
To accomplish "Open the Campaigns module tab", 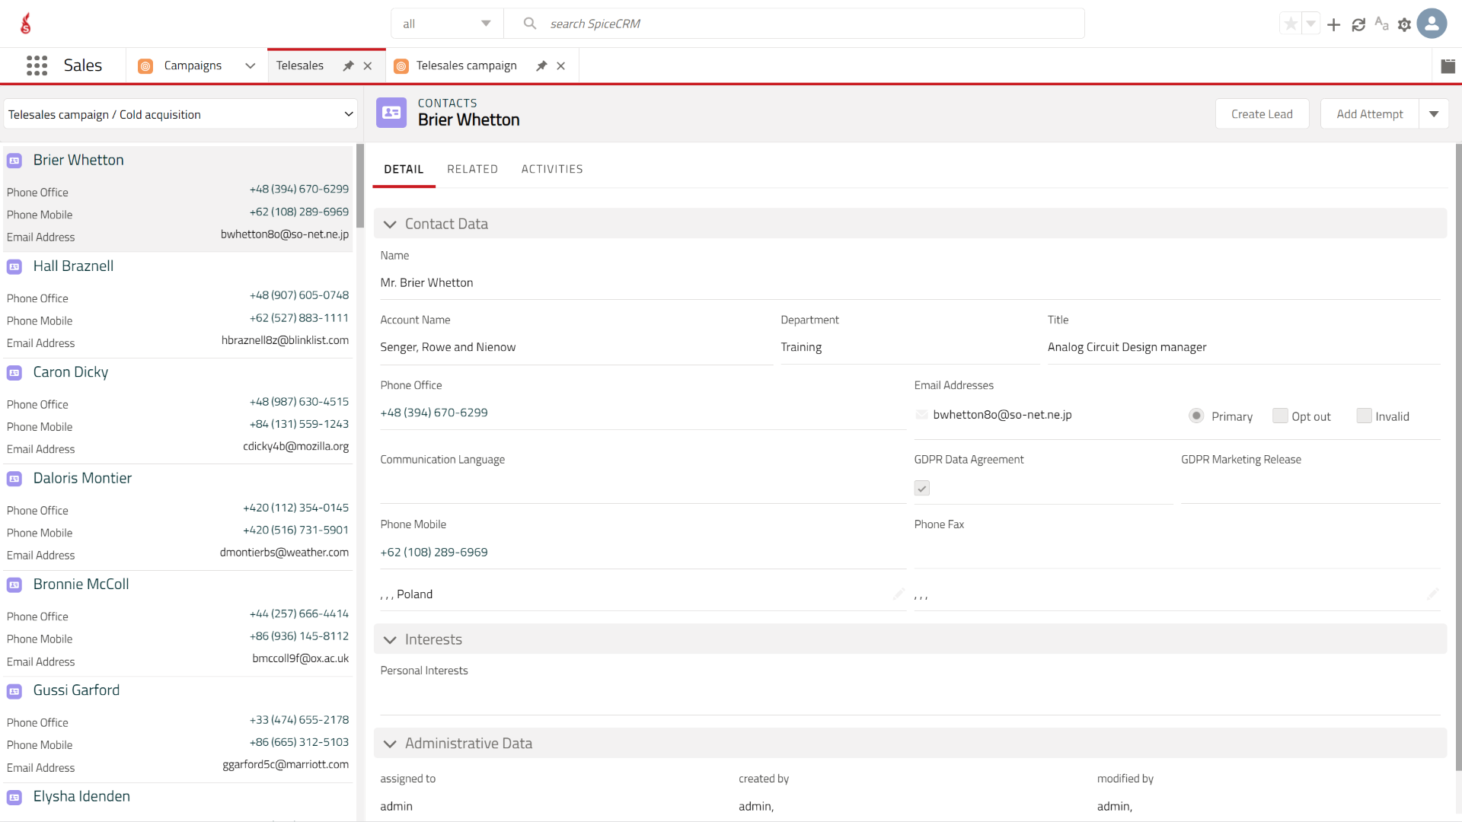I will pos(193,65).
